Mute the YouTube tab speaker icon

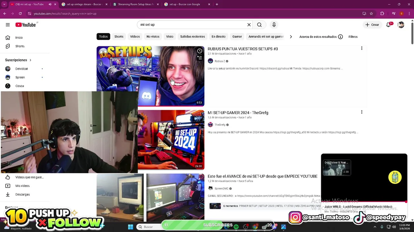pos(50,4)
